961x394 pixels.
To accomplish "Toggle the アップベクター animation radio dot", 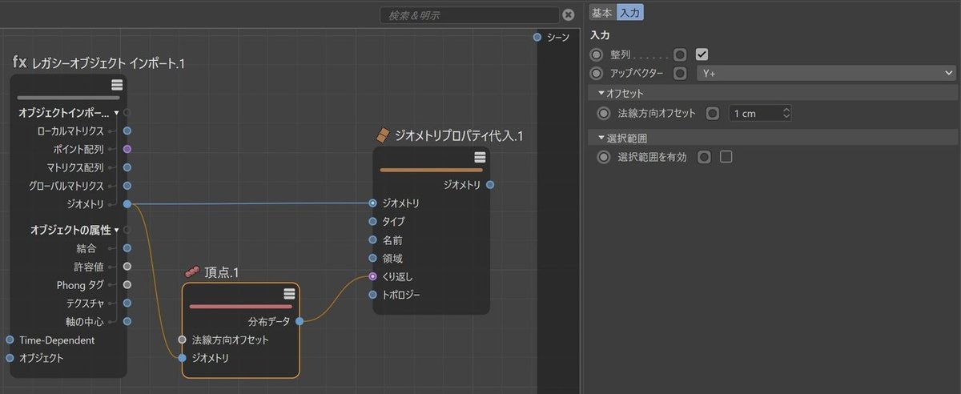I will (597, 73).
